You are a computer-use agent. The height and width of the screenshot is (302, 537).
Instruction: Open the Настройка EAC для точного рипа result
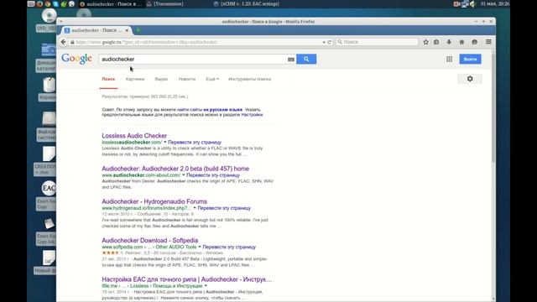(x=186, y=279)
